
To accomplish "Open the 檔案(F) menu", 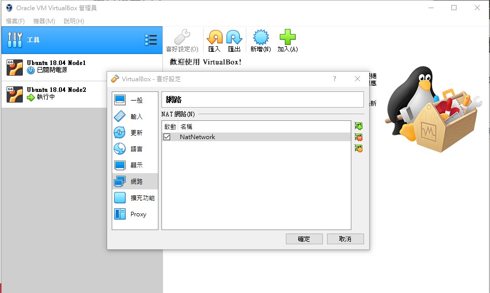I will [15, 21].
